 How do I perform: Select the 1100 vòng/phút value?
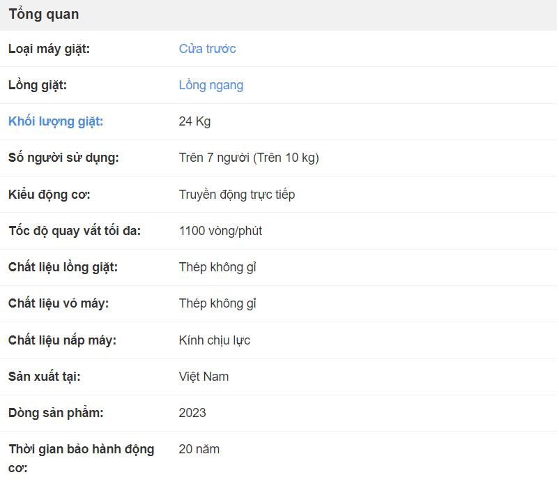coord(221,231)
